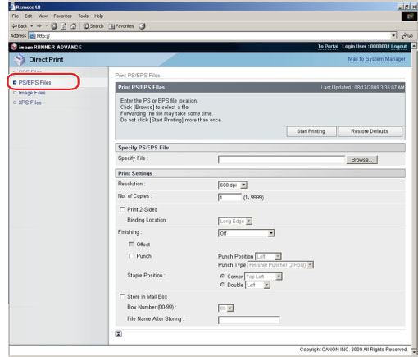Open the Punch Position dropdown
Image resolution: width=418 pixels, height=357 pixels.
[268, 257]
